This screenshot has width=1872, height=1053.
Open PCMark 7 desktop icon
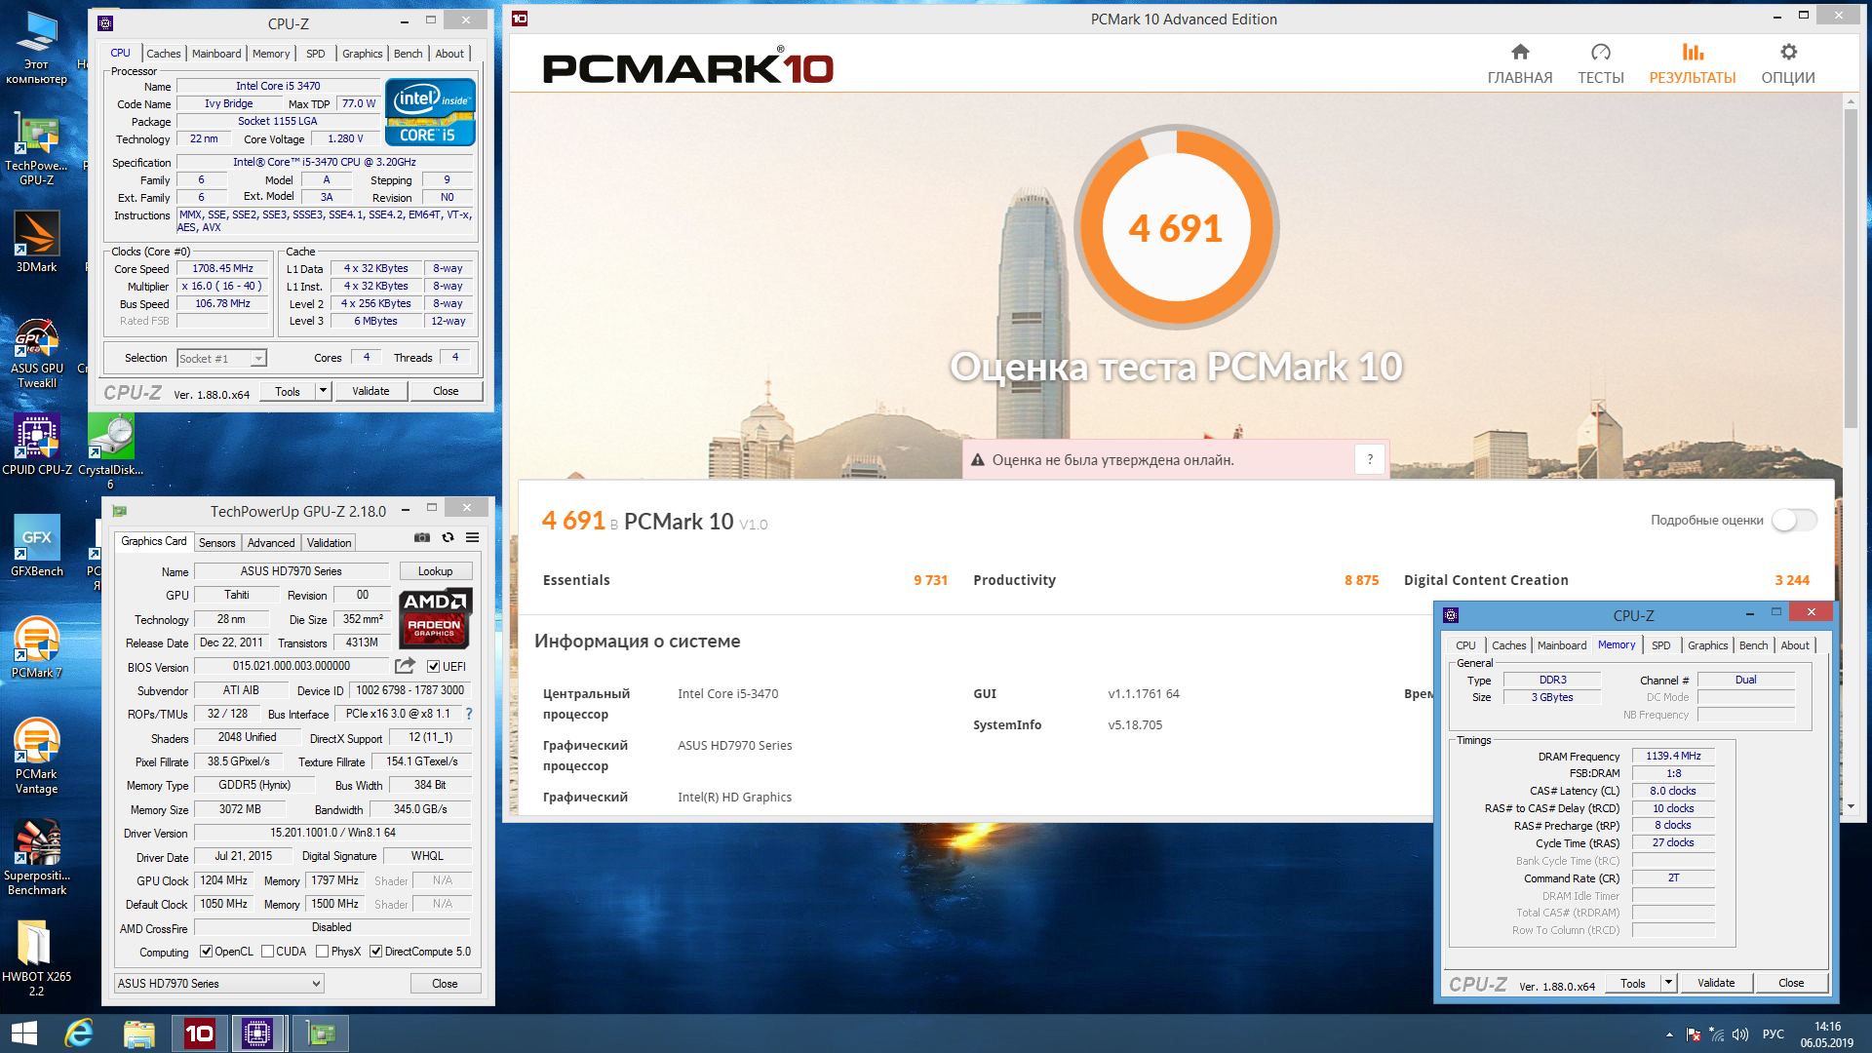coord(37,647)
